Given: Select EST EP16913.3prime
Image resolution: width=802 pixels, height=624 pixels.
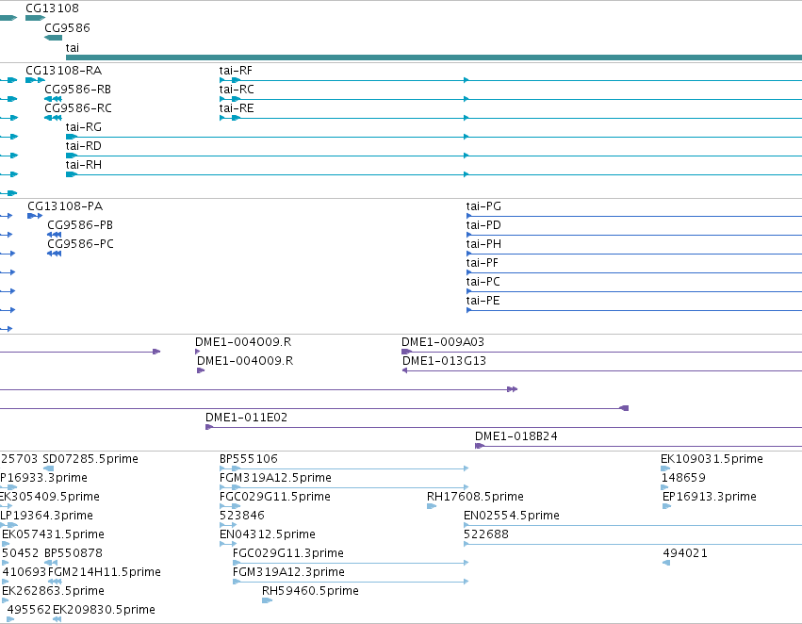Looking at the screenshot, I should point(709,497).
